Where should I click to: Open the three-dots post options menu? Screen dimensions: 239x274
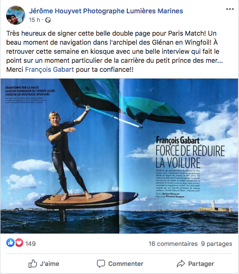pos(230,9)
